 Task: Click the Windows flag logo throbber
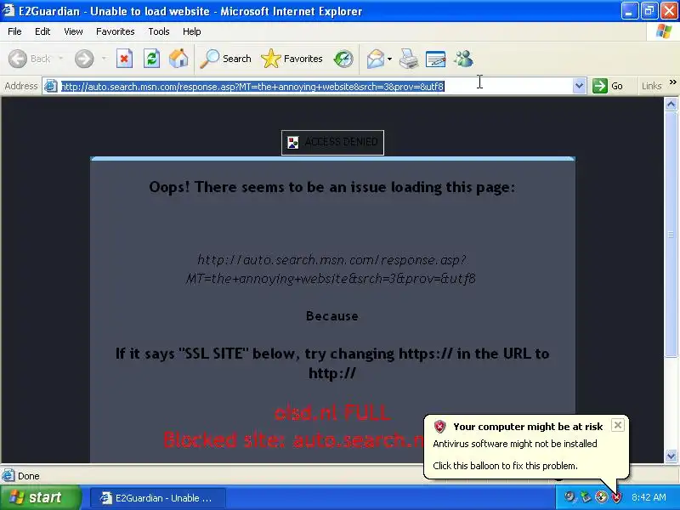[x=663, y=31]
